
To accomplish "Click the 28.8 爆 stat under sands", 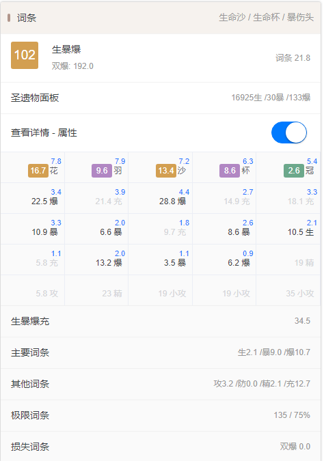I will coord(173,201).
